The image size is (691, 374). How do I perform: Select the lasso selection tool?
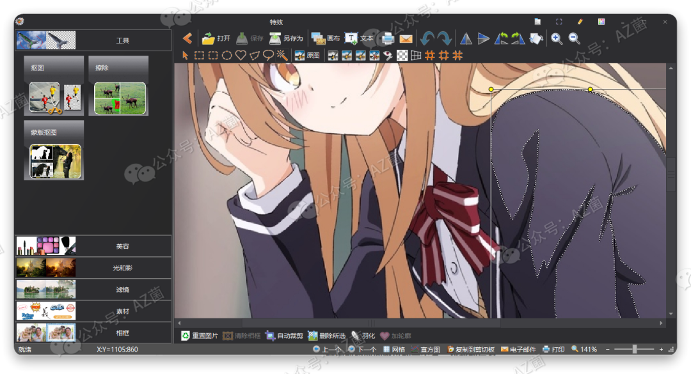[268, 56]
